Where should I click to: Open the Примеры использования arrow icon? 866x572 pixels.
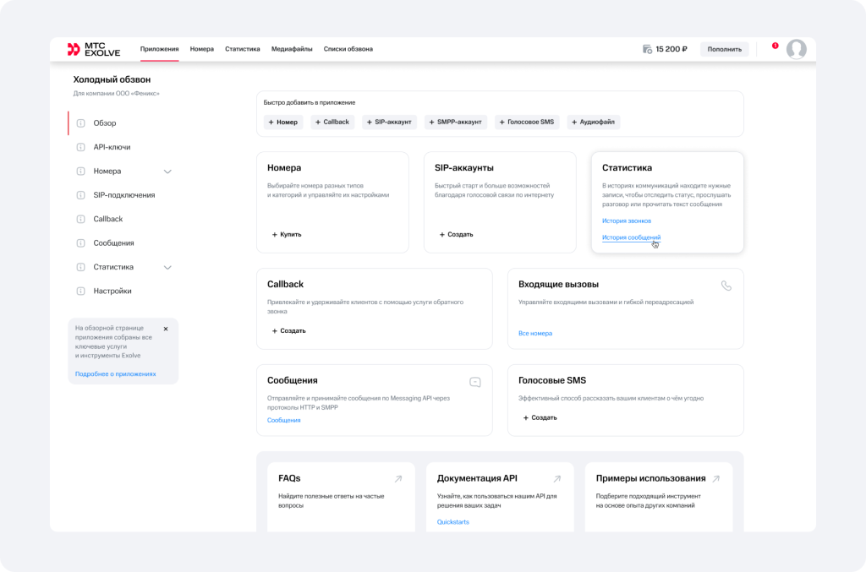click(x=715, y=479)
